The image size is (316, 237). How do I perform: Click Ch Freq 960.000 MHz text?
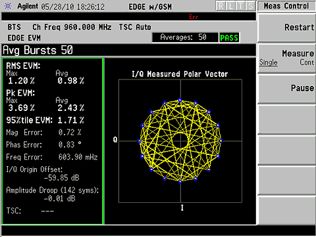tap(72, 27)
